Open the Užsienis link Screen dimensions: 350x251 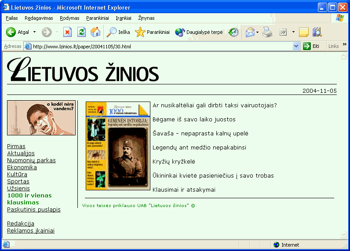pyautogui.click(x=18, y=188)
